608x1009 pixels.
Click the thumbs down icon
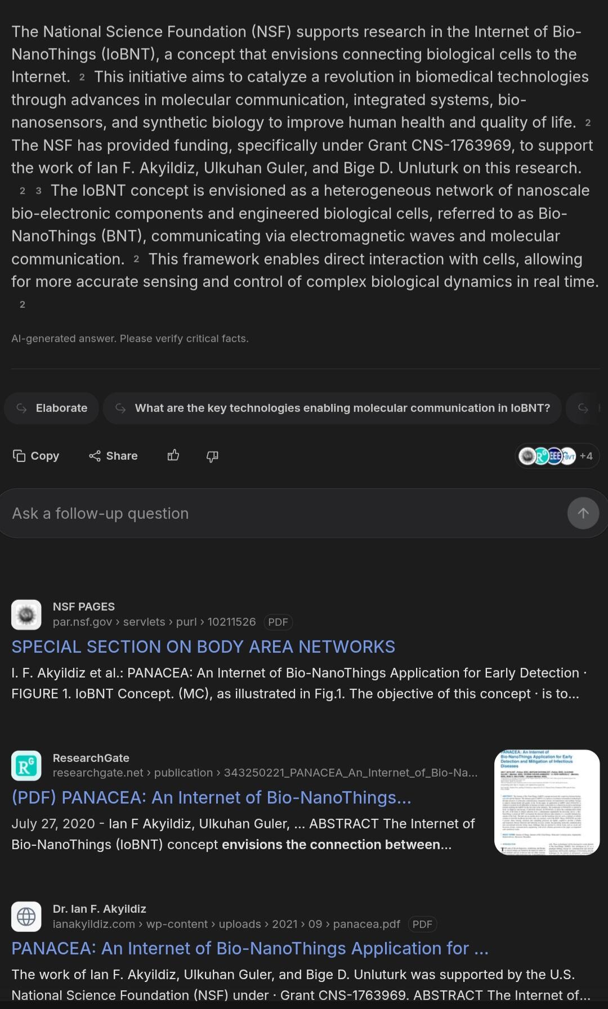point(212,456)
